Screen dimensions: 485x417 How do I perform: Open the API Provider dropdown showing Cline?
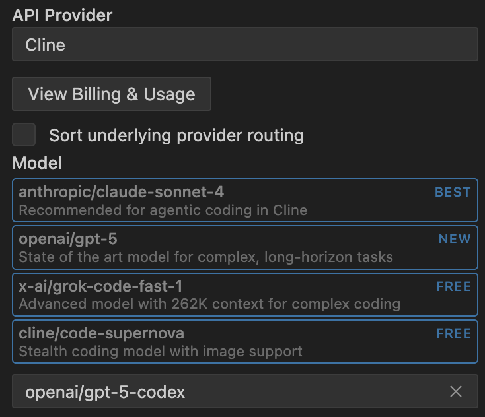pyautogui.click(x=244, y=45)
